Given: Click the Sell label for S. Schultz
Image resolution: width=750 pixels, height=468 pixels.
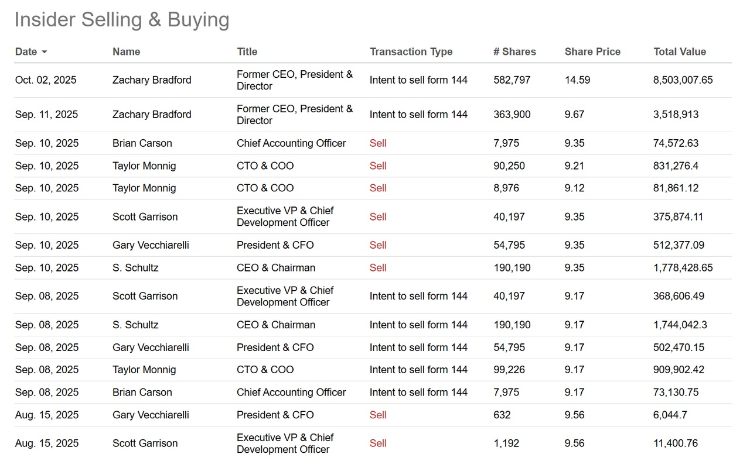Looking at the screenshot, I should coord(378,268).
